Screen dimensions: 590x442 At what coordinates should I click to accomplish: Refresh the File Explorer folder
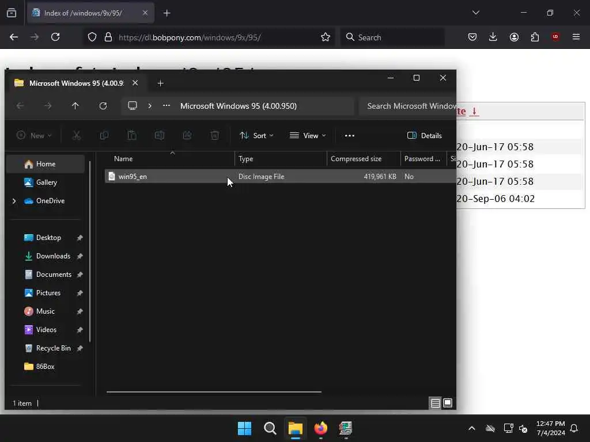tap(103, 106)
